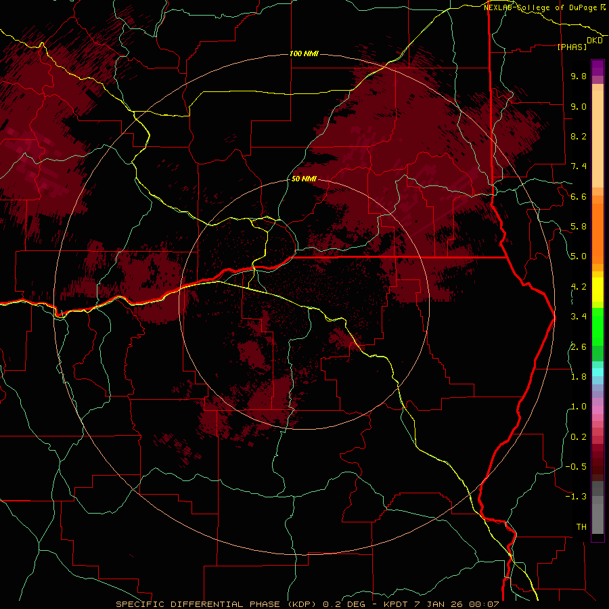
Task: Click the 9.0 value on the color scale
Action: (579, 106)
